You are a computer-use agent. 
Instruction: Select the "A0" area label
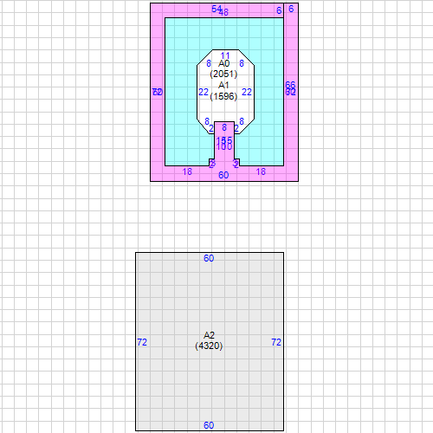pos(223,63)
